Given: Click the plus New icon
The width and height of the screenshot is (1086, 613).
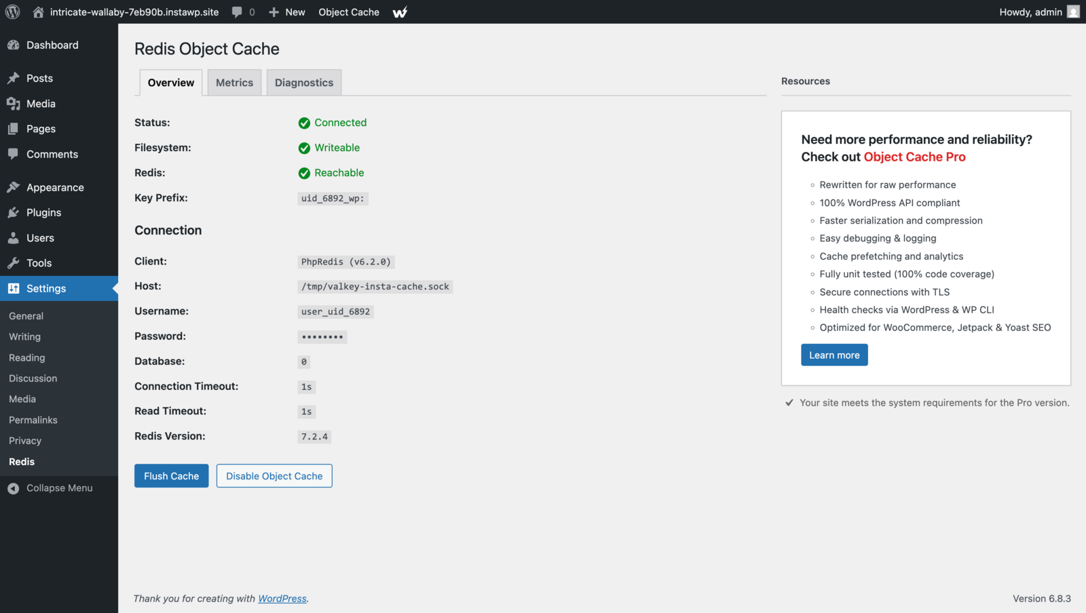Looking at the screenshot, I should [x=274, y=12].
